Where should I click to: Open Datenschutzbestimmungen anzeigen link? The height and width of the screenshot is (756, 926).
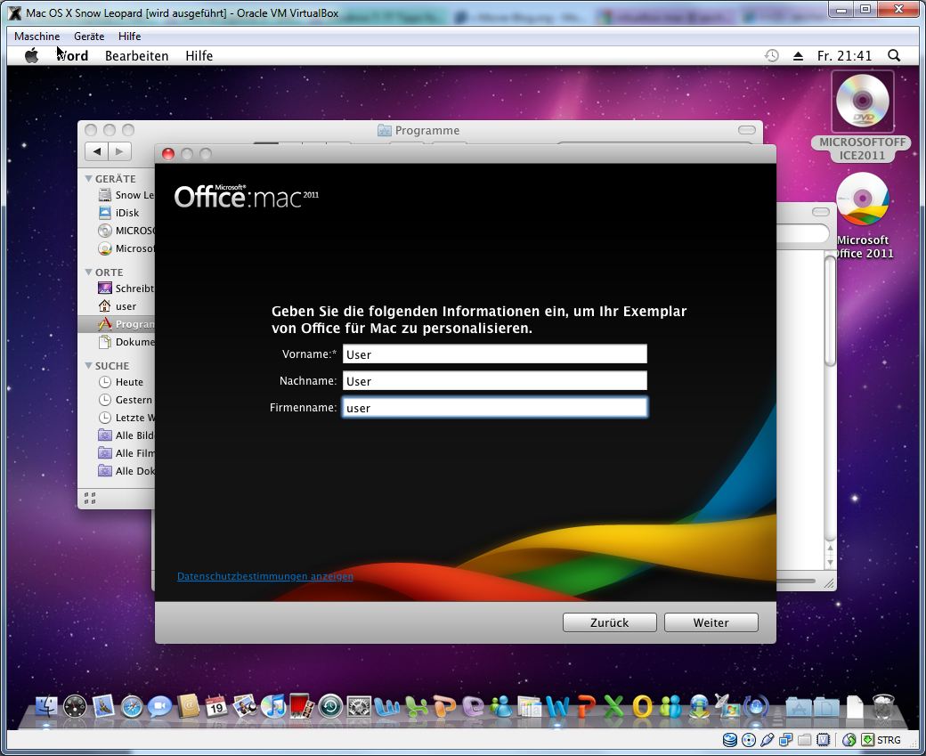pos(265,576)
